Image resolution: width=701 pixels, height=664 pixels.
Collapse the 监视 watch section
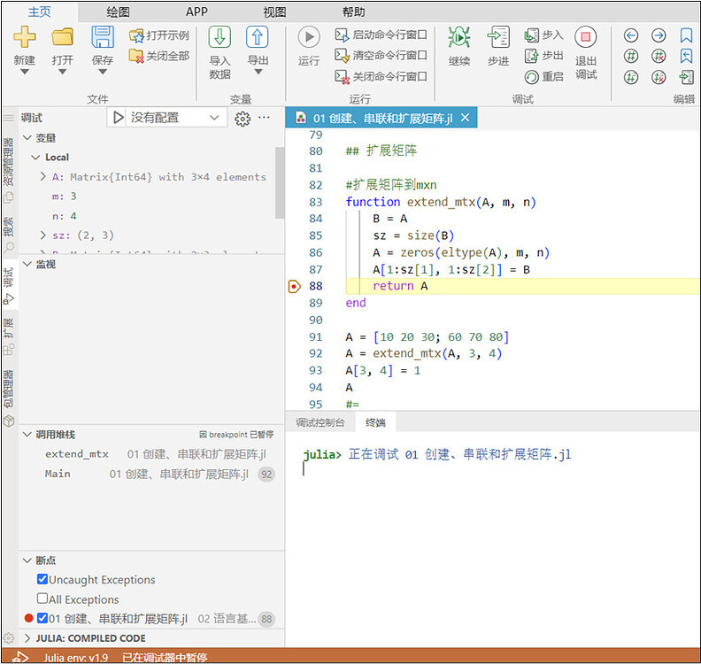(27, 264)
